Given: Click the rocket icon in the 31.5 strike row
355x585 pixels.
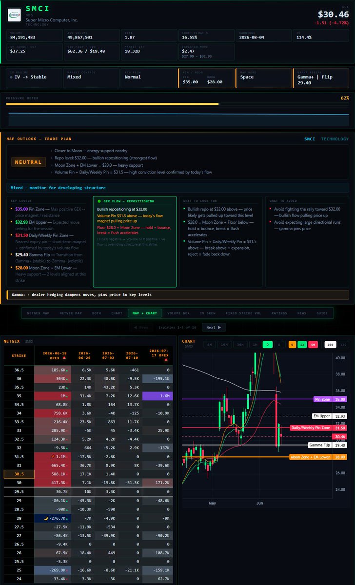Looking at the screenshot, I should [52, 457].
